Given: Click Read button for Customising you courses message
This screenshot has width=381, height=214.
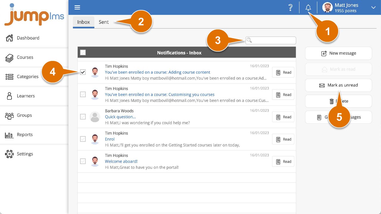Looking at the screenshot, I should (283, 95).
